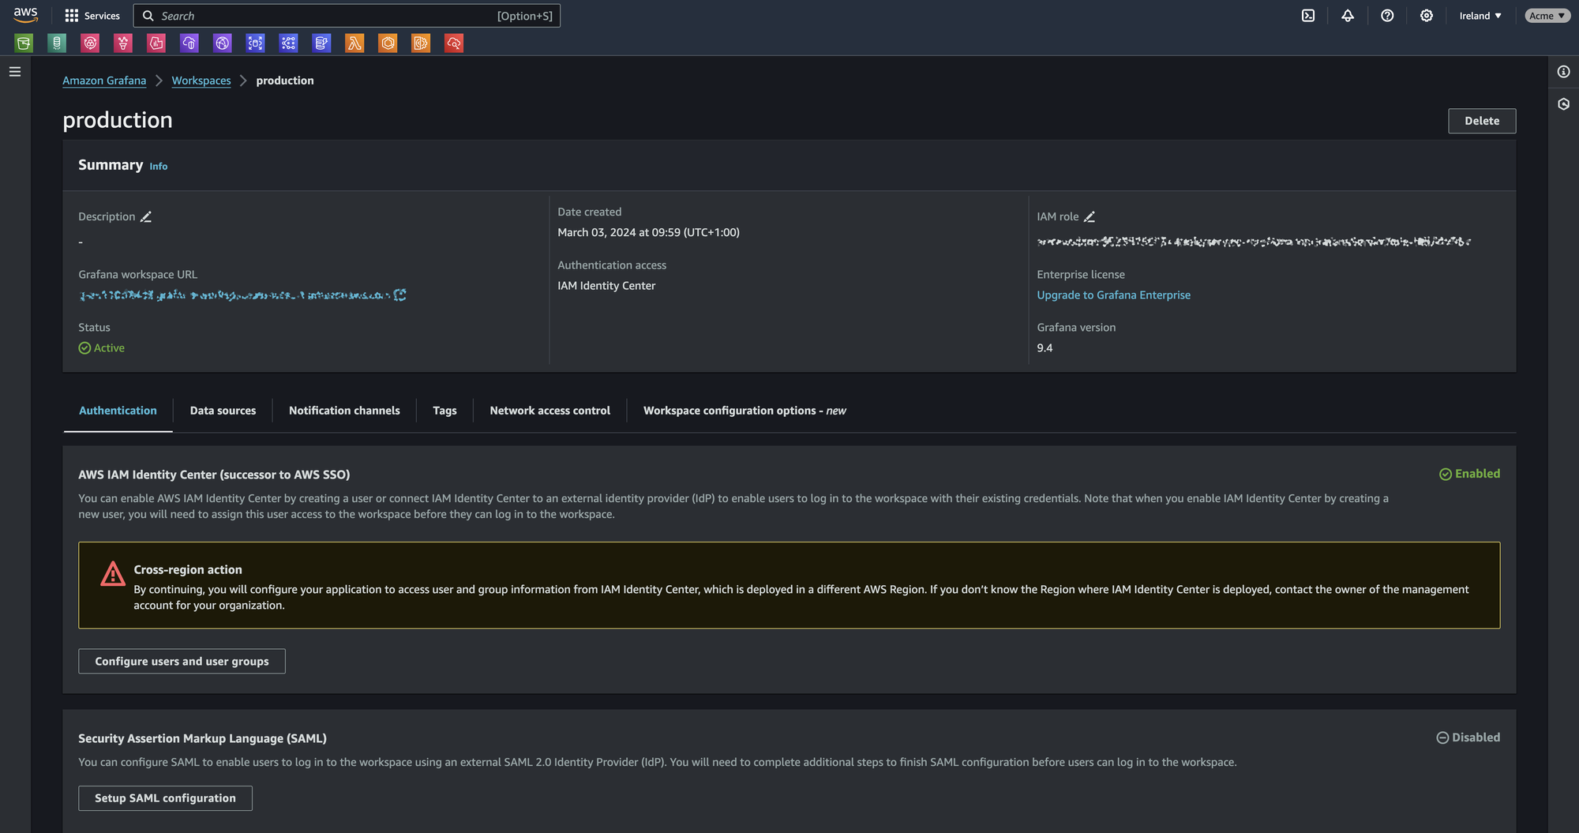The width and height of the screenshot is (1579, 833).
Task: Open console settings gear
Action: [x=1427, y=16]
